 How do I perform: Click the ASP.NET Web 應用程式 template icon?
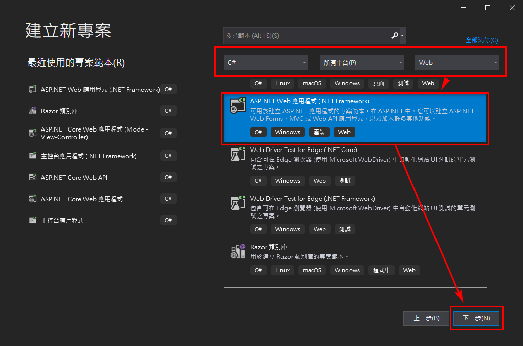[238, 105]
